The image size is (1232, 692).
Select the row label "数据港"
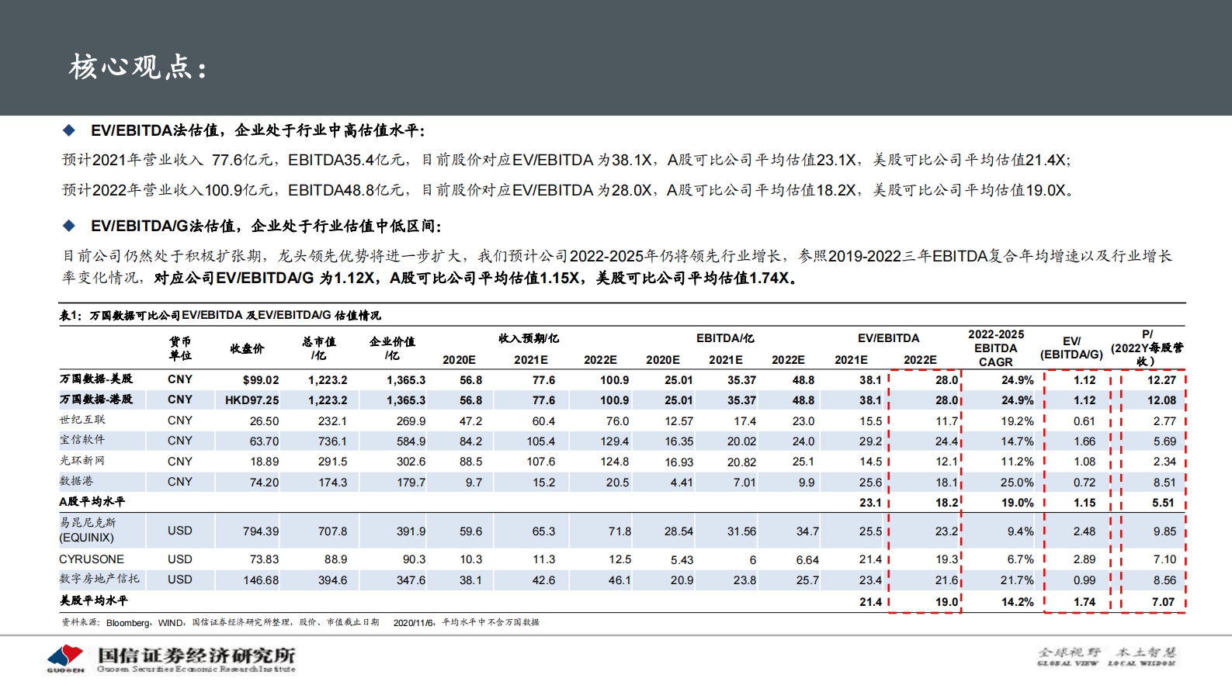pyautogui.click(x=76, y=480)
